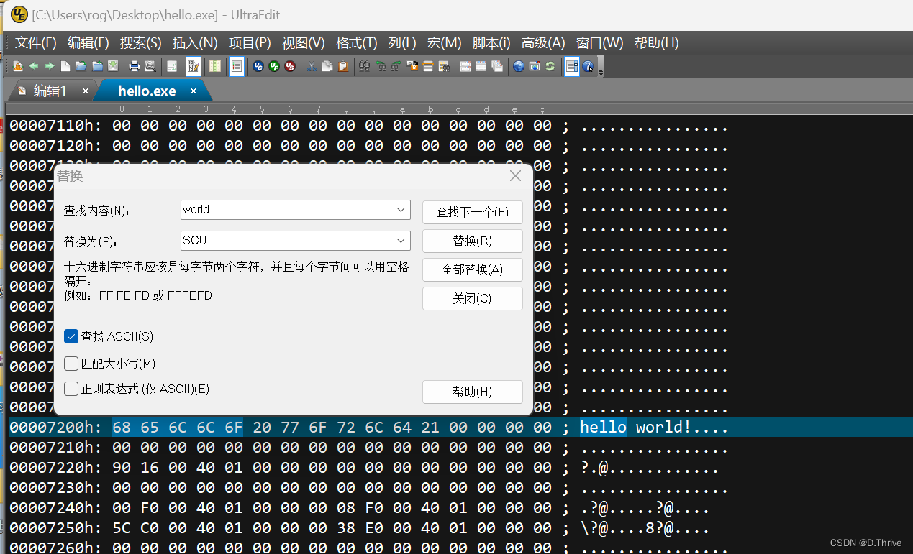Click the 查找下一个(F) button
913x554 pixels.
pyautogui.click(x=472, y=212)
